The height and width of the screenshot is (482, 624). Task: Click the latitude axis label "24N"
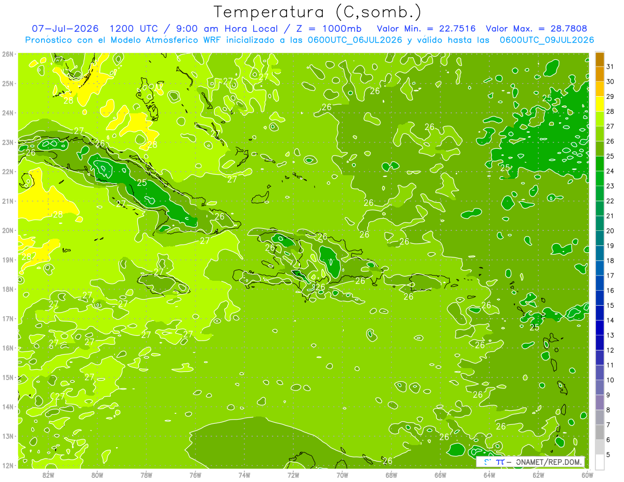coord(8,113)
